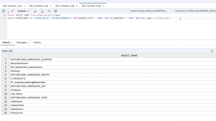216x121 pixels.
Task: Select the vDelivery cell
Action: 113,71
